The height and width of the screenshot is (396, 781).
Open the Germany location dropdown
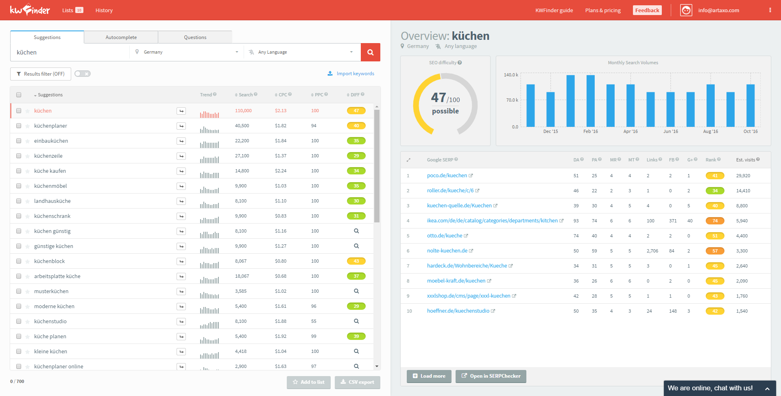tap(187, 52)
